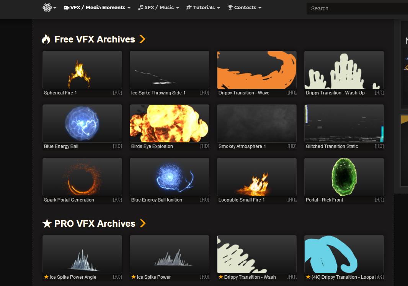Click orange arrow next to PRO VFX Archives
The image size is (408, 286).
tap(143, 223)
